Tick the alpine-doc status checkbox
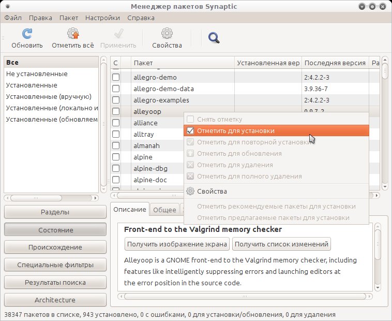 [116, 180]
